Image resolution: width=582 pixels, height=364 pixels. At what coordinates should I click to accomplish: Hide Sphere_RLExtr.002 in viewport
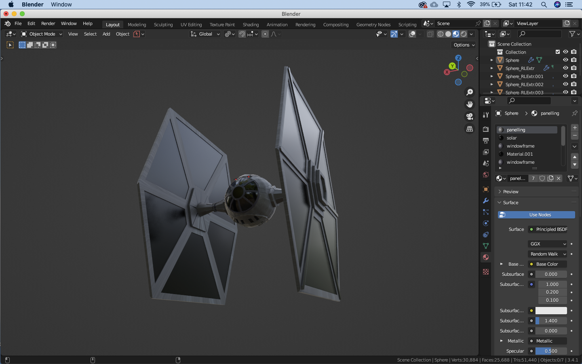pyautogui.click(x=565, y=84)
